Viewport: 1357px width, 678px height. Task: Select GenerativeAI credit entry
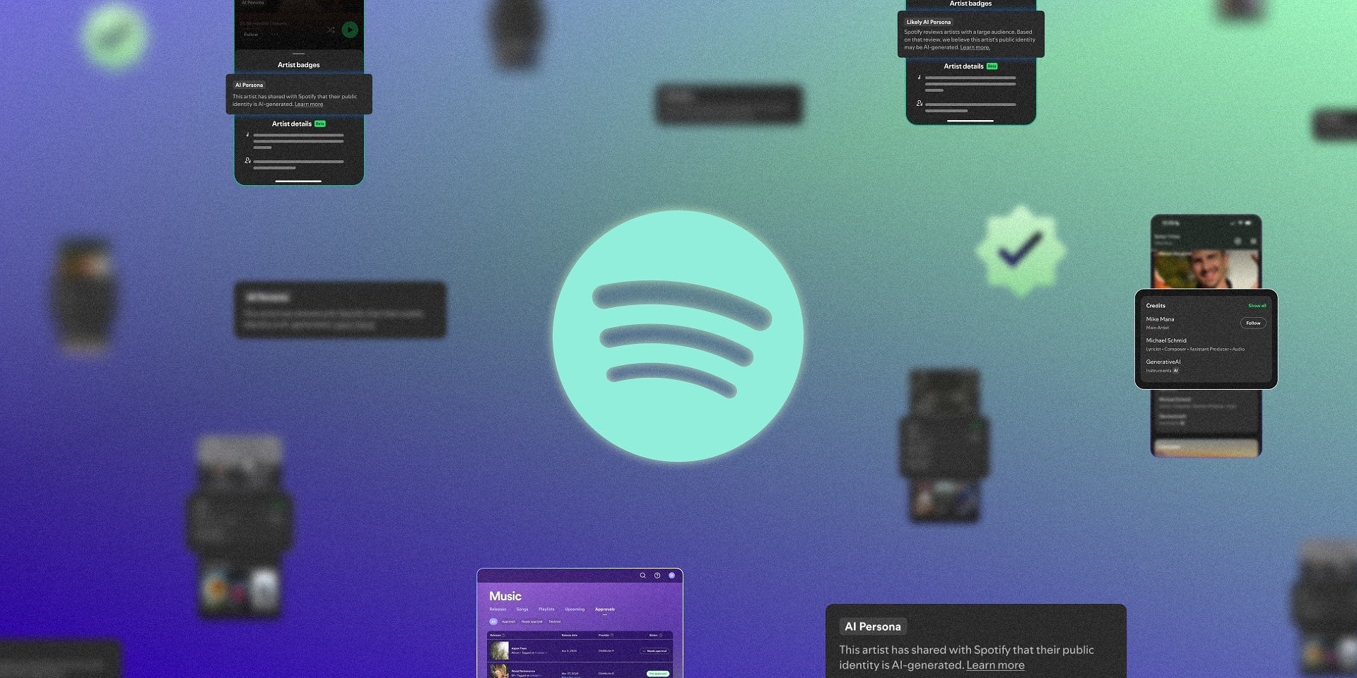click(1163, 362)
